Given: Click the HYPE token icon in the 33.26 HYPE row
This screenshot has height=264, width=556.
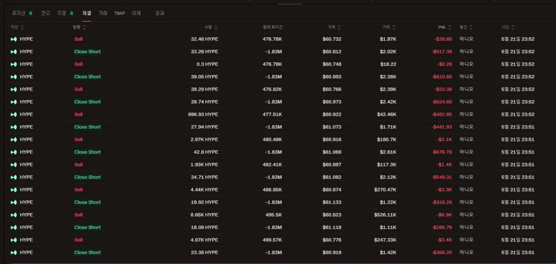Looking at the screenshot, I should [x=14, y=52].
